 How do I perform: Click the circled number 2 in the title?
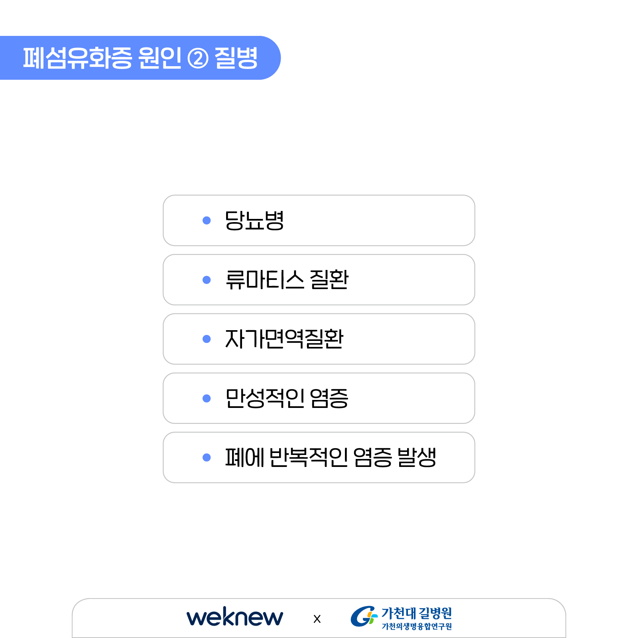point(198,59)
